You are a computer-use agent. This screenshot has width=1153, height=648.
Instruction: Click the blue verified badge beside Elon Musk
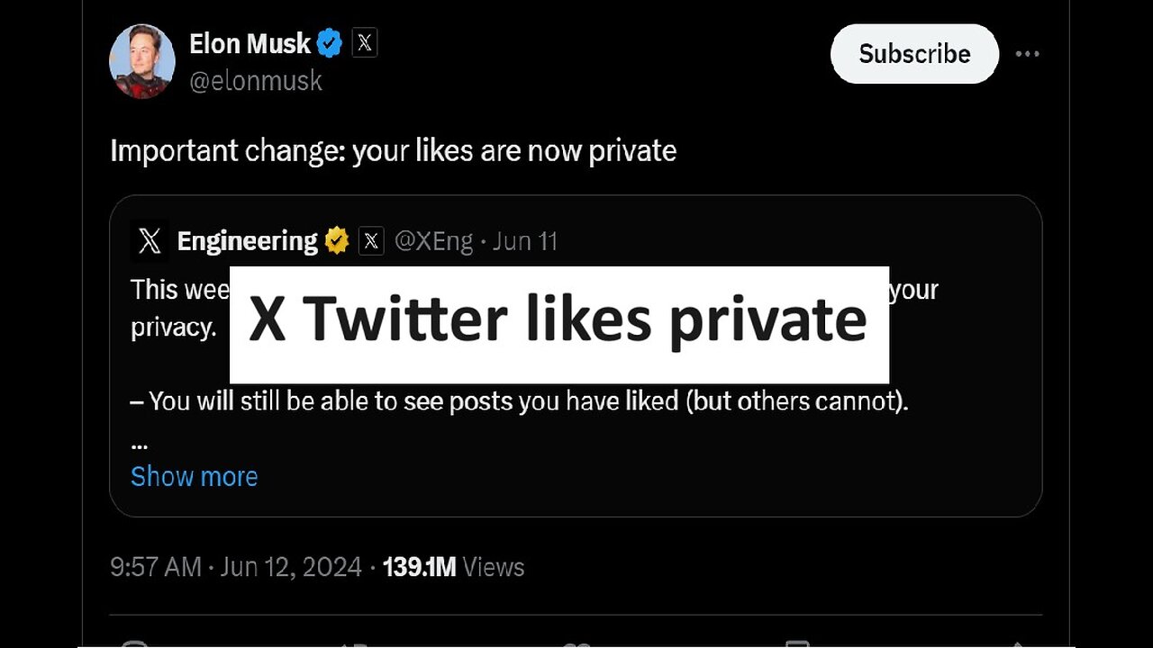(329, 43)
